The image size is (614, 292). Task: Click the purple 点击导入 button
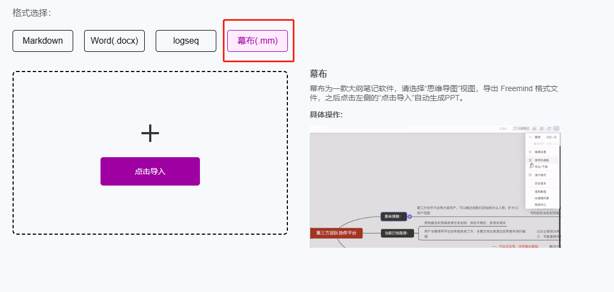coord(150,171)
